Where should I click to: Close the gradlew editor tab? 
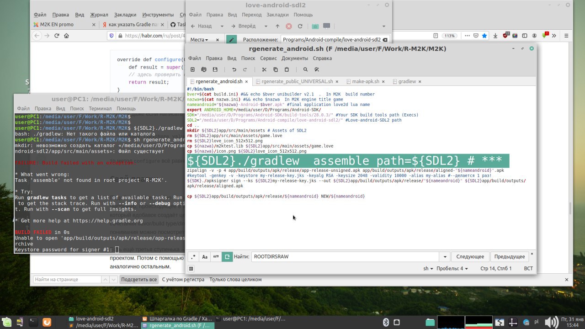click(x=420, y=81)
